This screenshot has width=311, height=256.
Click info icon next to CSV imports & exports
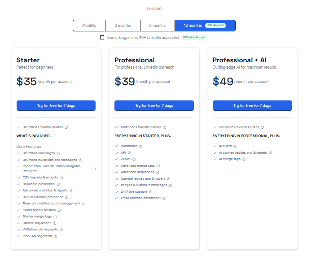pos(61,178)
